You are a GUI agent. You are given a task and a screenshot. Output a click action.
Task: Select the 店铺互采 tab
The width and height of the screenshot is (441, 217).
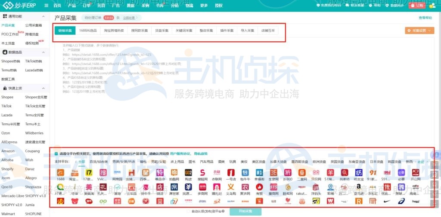268,31
